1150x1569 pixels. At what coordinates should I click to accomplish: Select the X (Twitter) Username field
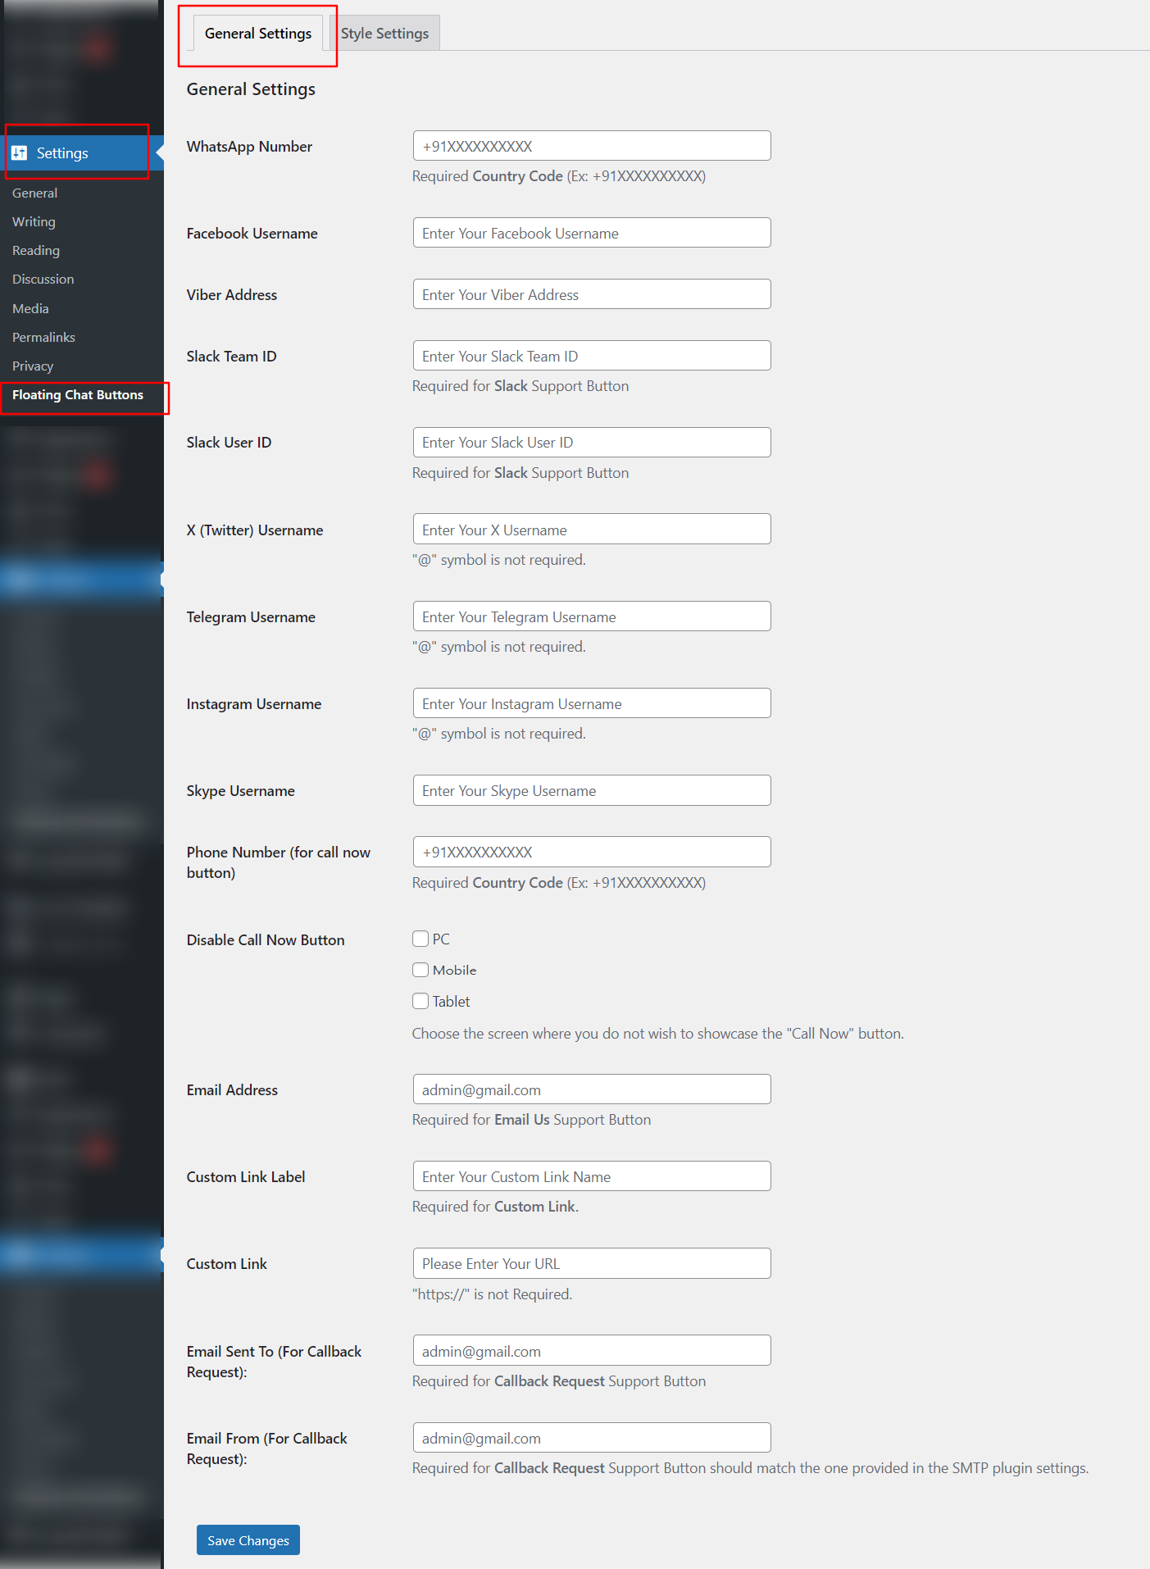592,530
